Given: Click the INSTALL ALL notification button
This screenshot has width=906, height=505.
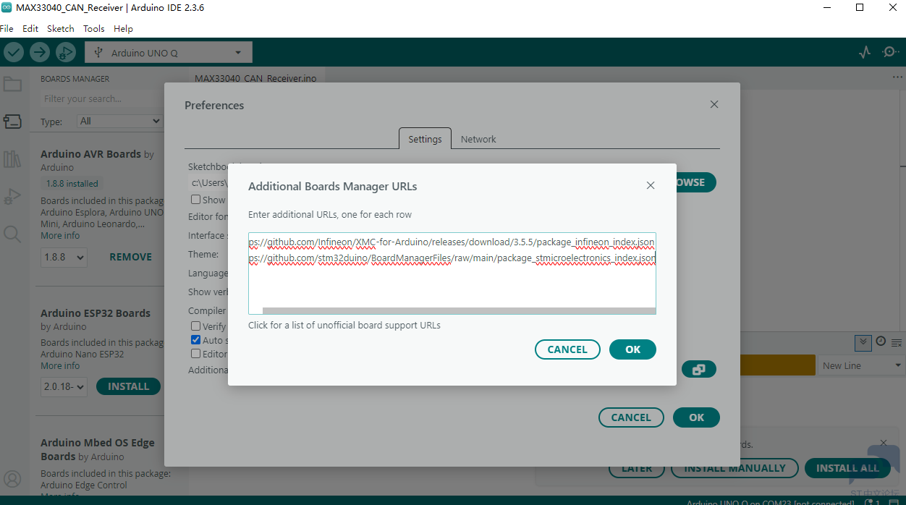Looking at the screenshot, I should click(x=847, y=468).
